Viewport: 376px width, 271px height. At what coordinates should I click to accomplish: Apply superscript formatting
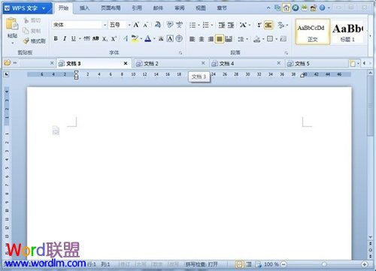[x=114, y=38]
